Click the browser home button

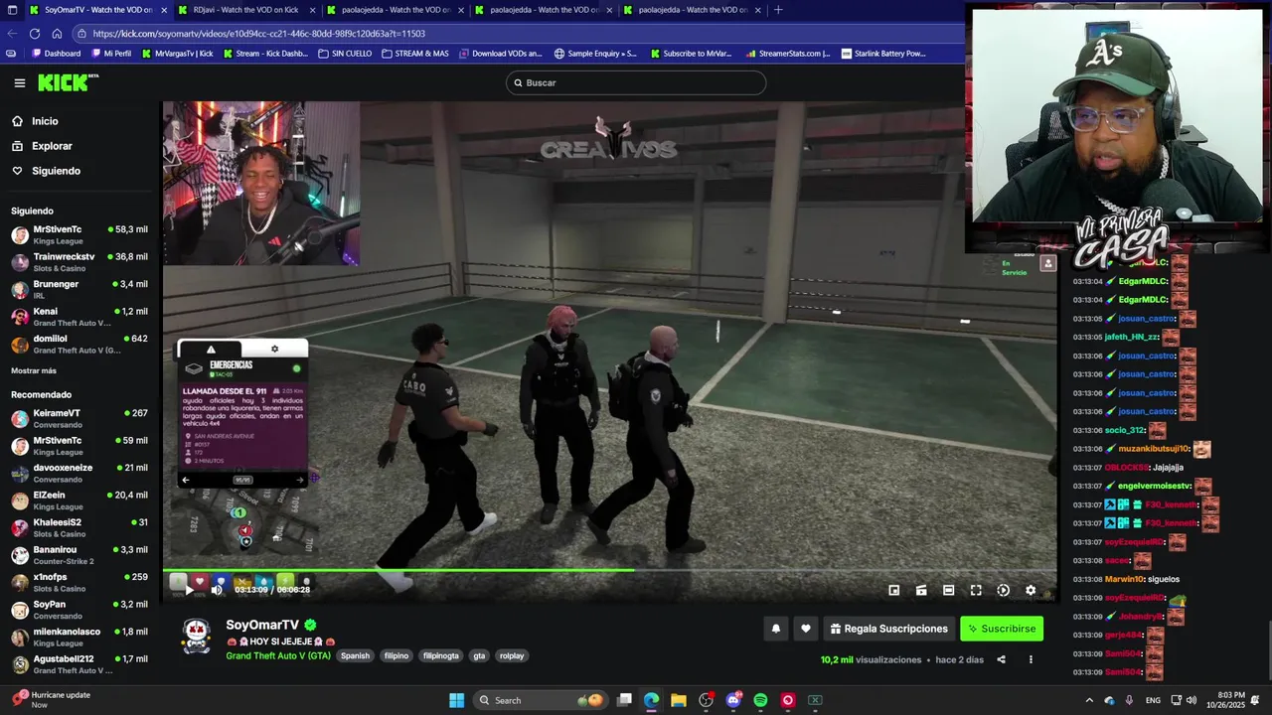point(58,33)
